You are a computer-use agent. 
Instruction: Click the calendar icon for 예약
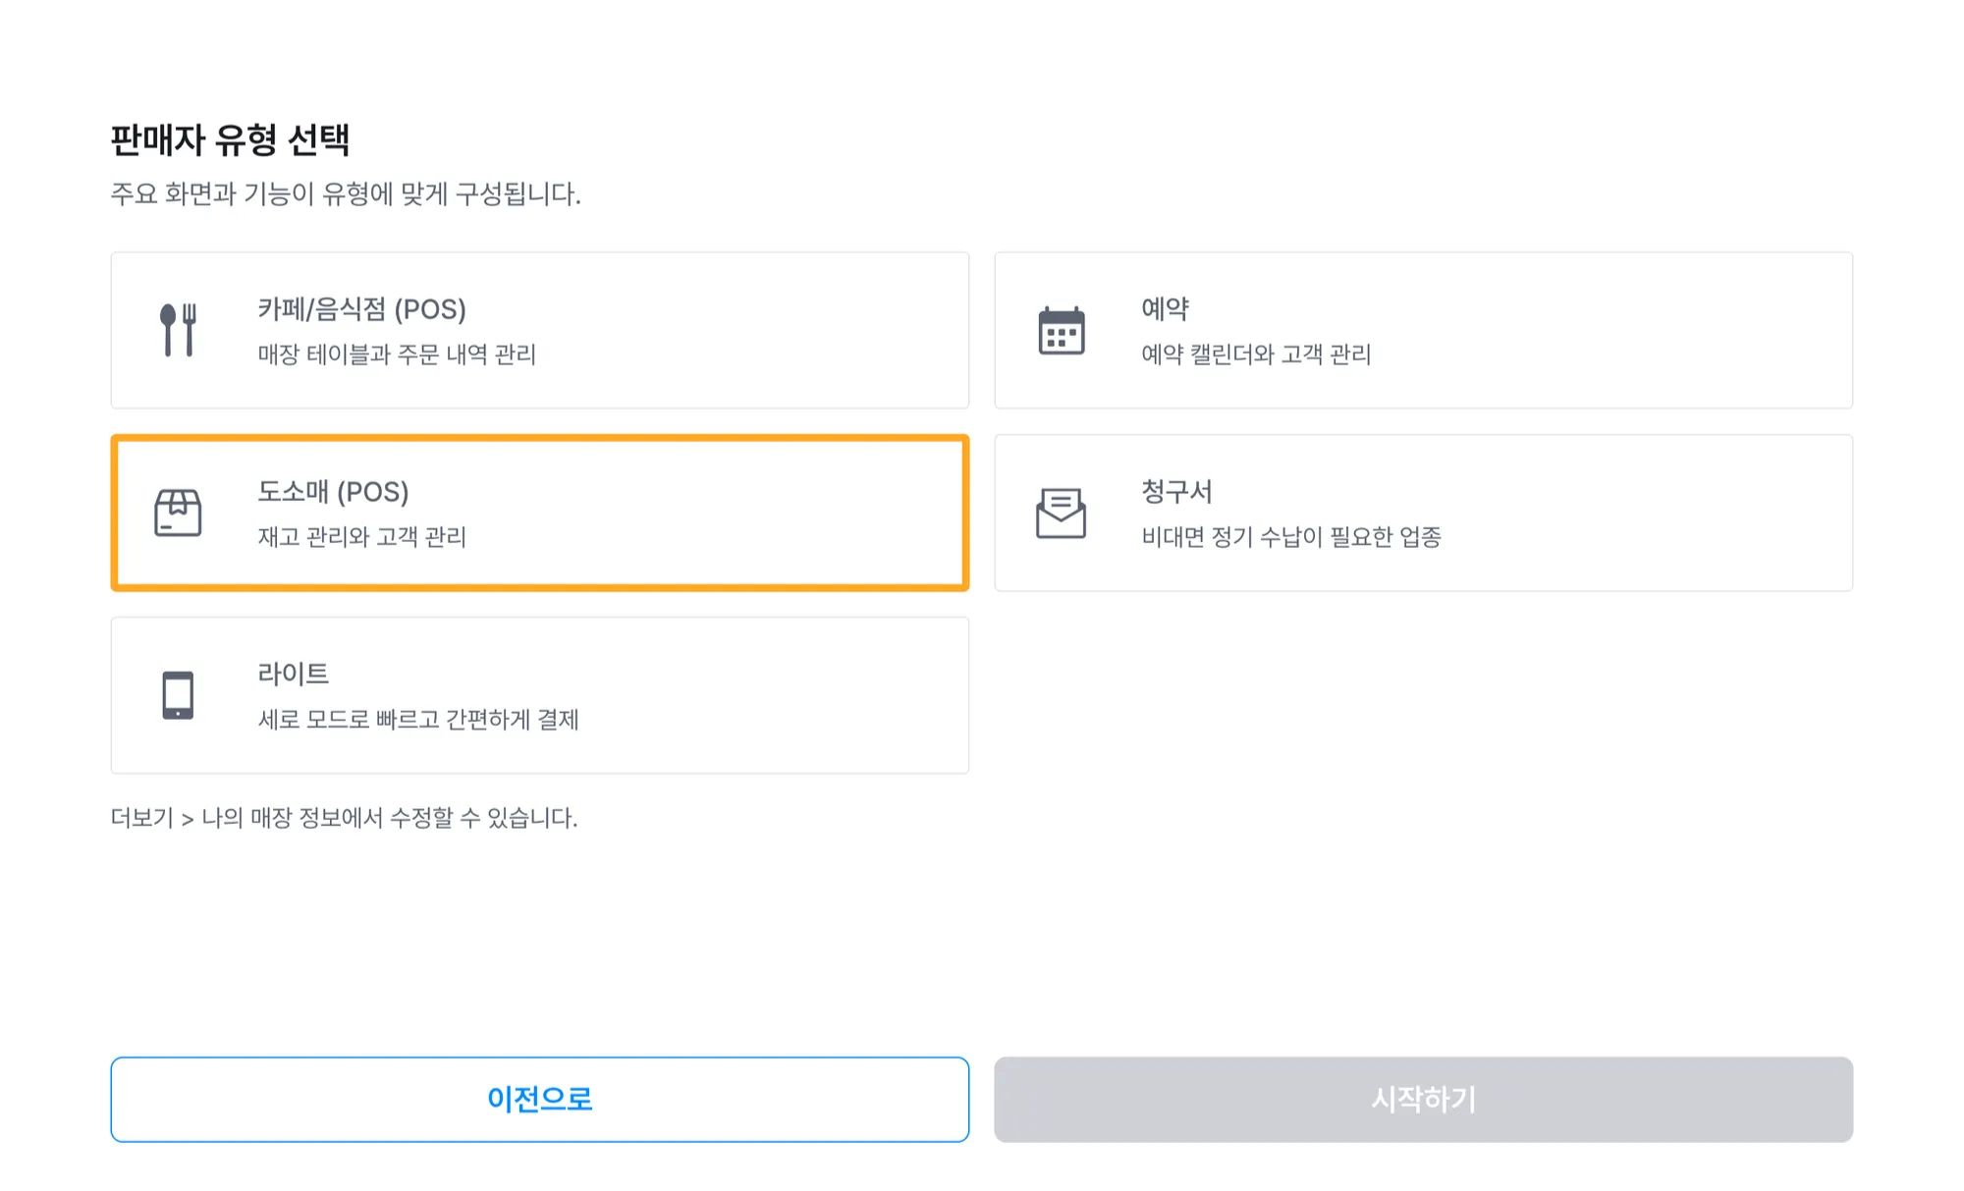pos(1061,330)
